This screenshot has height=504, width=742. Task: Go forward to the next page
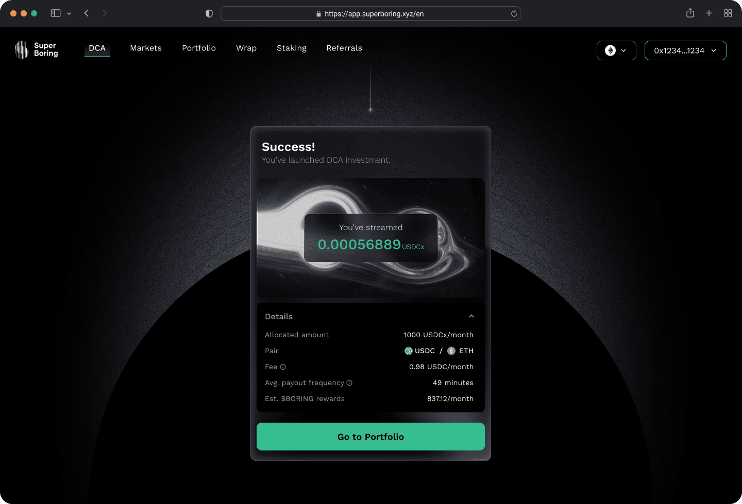(x=105, y=13)
